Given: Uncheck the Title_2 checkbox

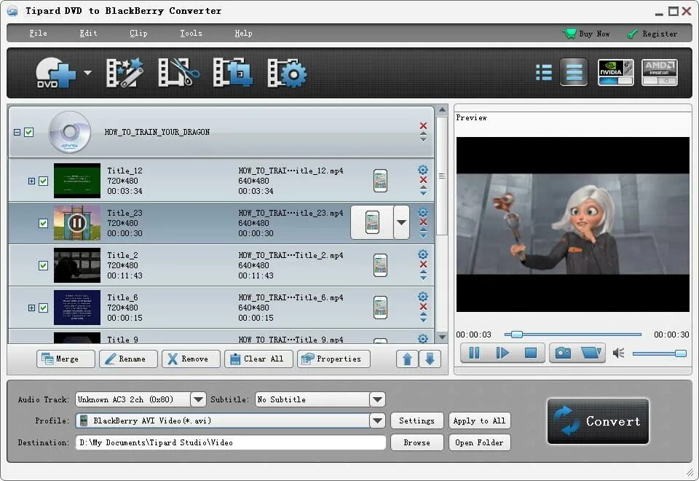Looking at the screenshot, I should [43, 265].
